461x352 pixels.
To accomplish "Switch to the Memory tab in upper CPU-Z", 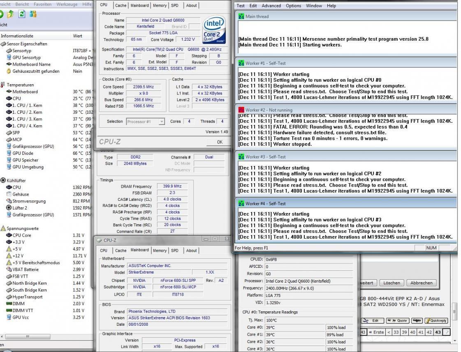I will coord(160,6).
